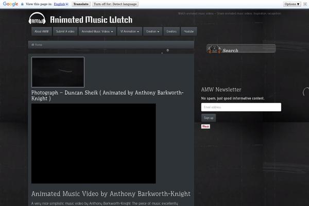Open the English language dropdown
309x206 pixels.
click(x=61, y=4)
